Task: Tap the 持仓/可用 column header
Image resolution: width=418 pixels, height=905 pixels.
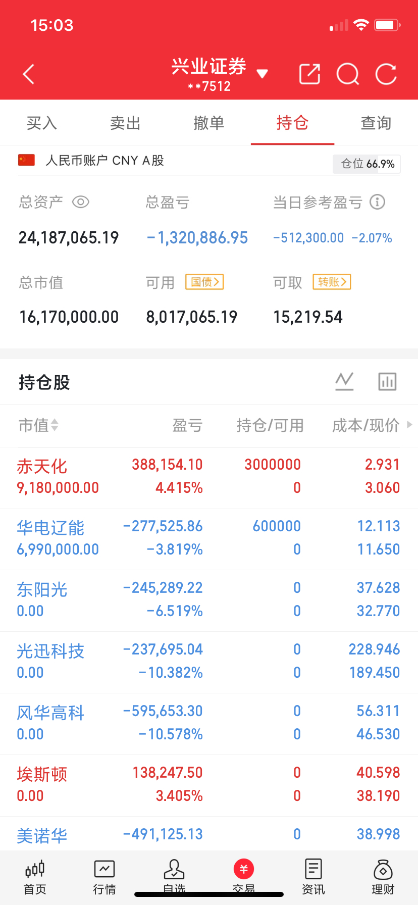Action: (270, 425)
